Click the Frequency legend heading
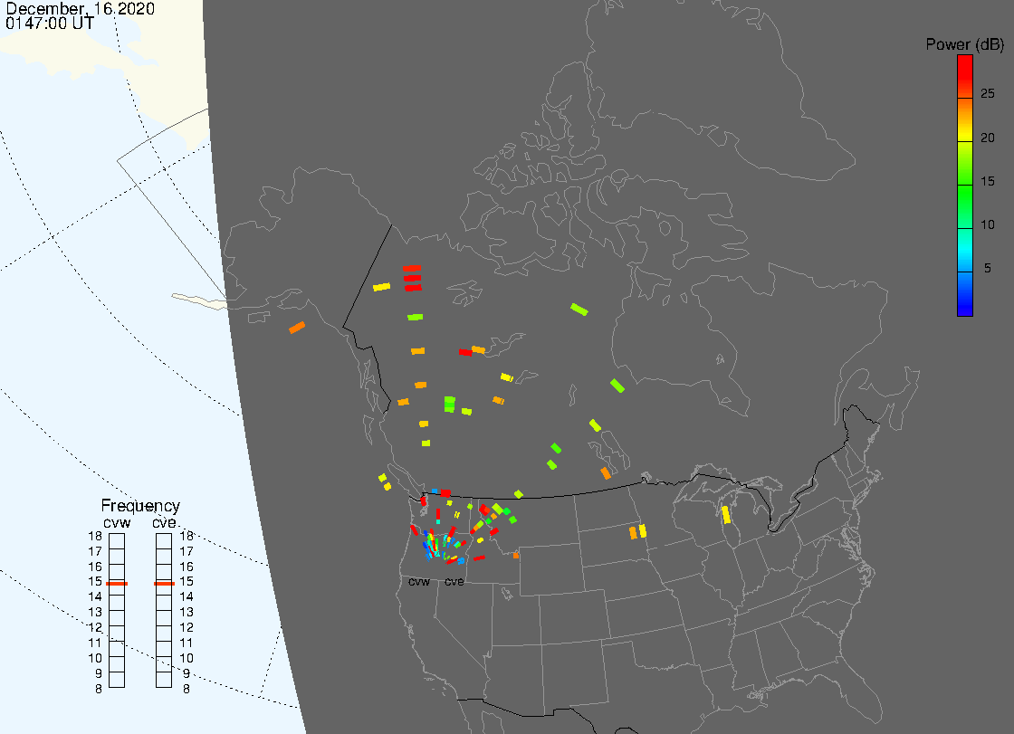The height and width of the screenshot is (734, 1014). [140, 506]
